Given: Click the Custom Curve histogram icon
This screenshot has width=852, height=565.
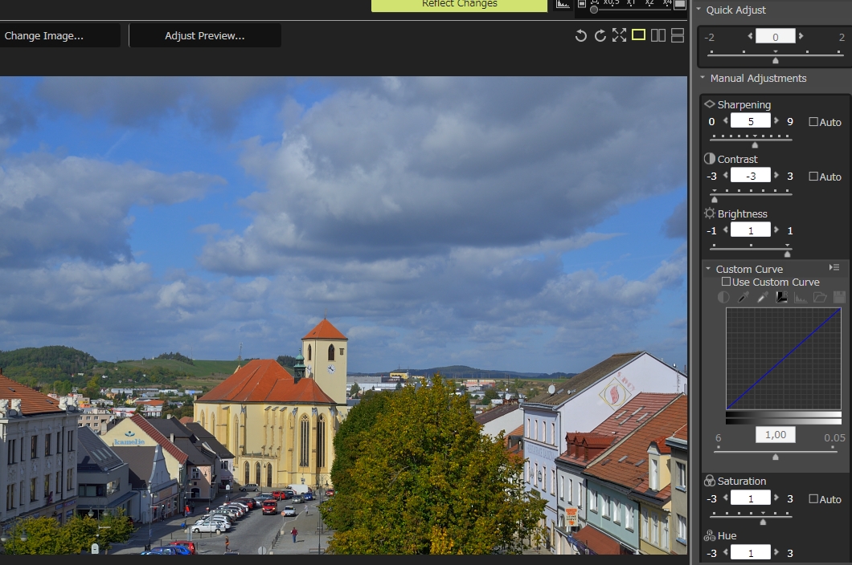Looking at the screenshot, I should [x=801, y=298].
